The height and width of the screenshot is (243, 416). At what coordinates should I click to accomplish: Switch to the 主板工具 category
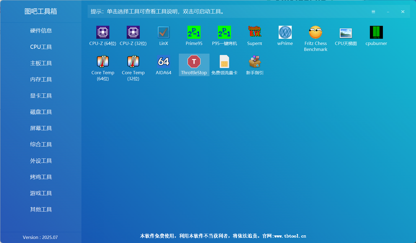(x=41, y=63)
